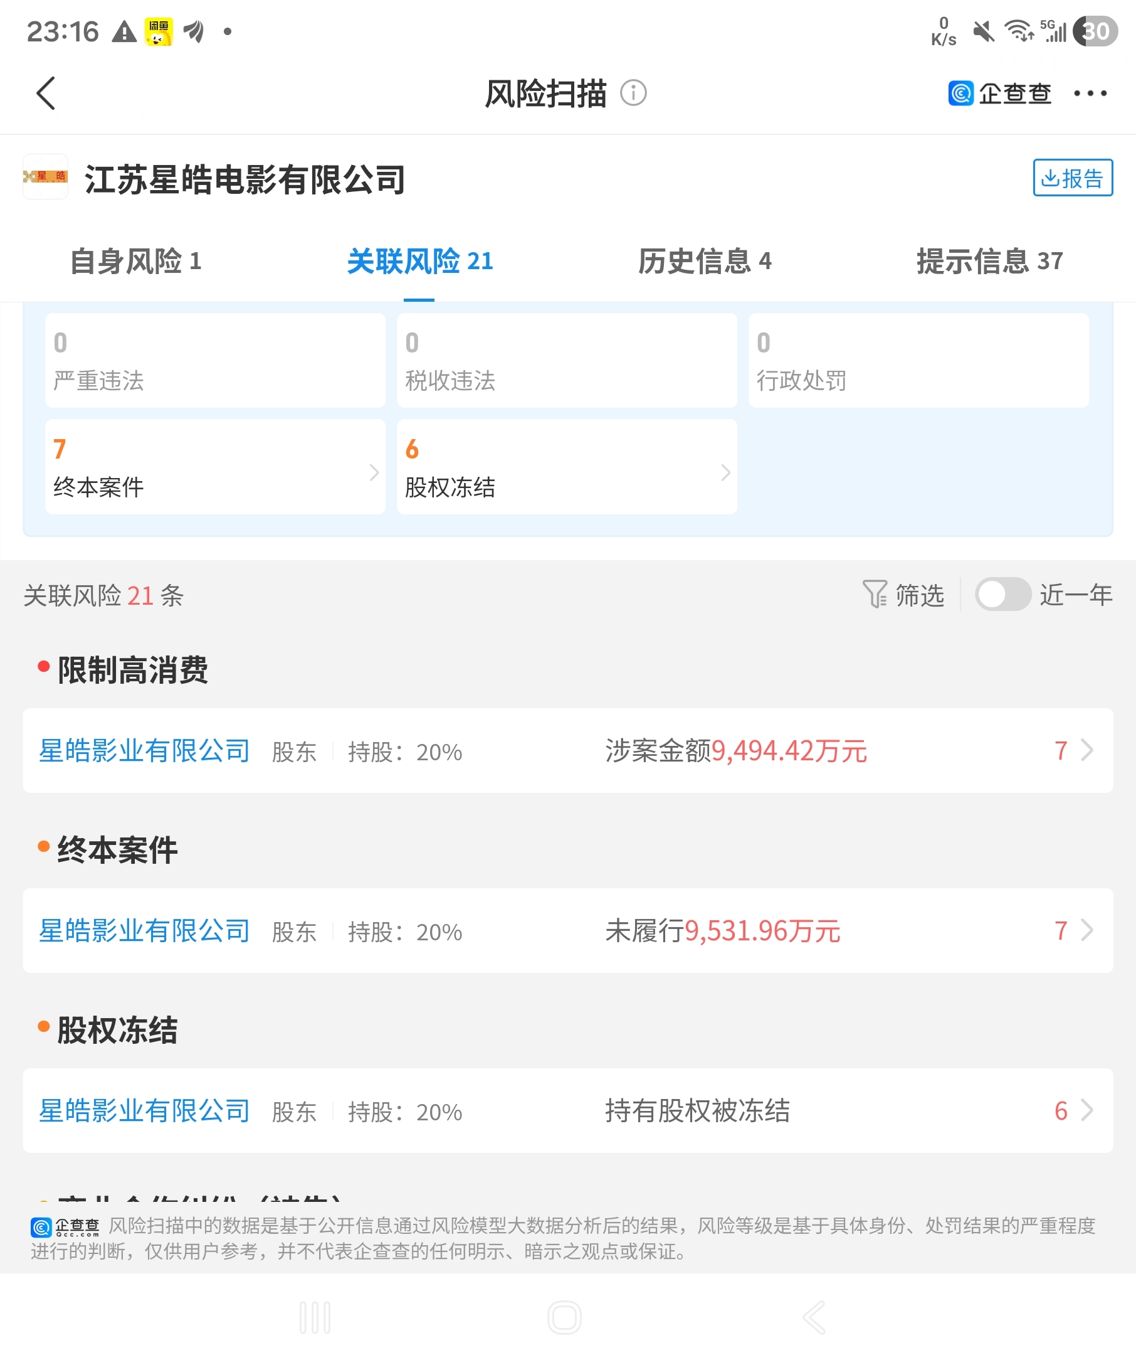Open the 股权冻结 6 card
Screen dimensions: 1136x1365
(567, 467)
